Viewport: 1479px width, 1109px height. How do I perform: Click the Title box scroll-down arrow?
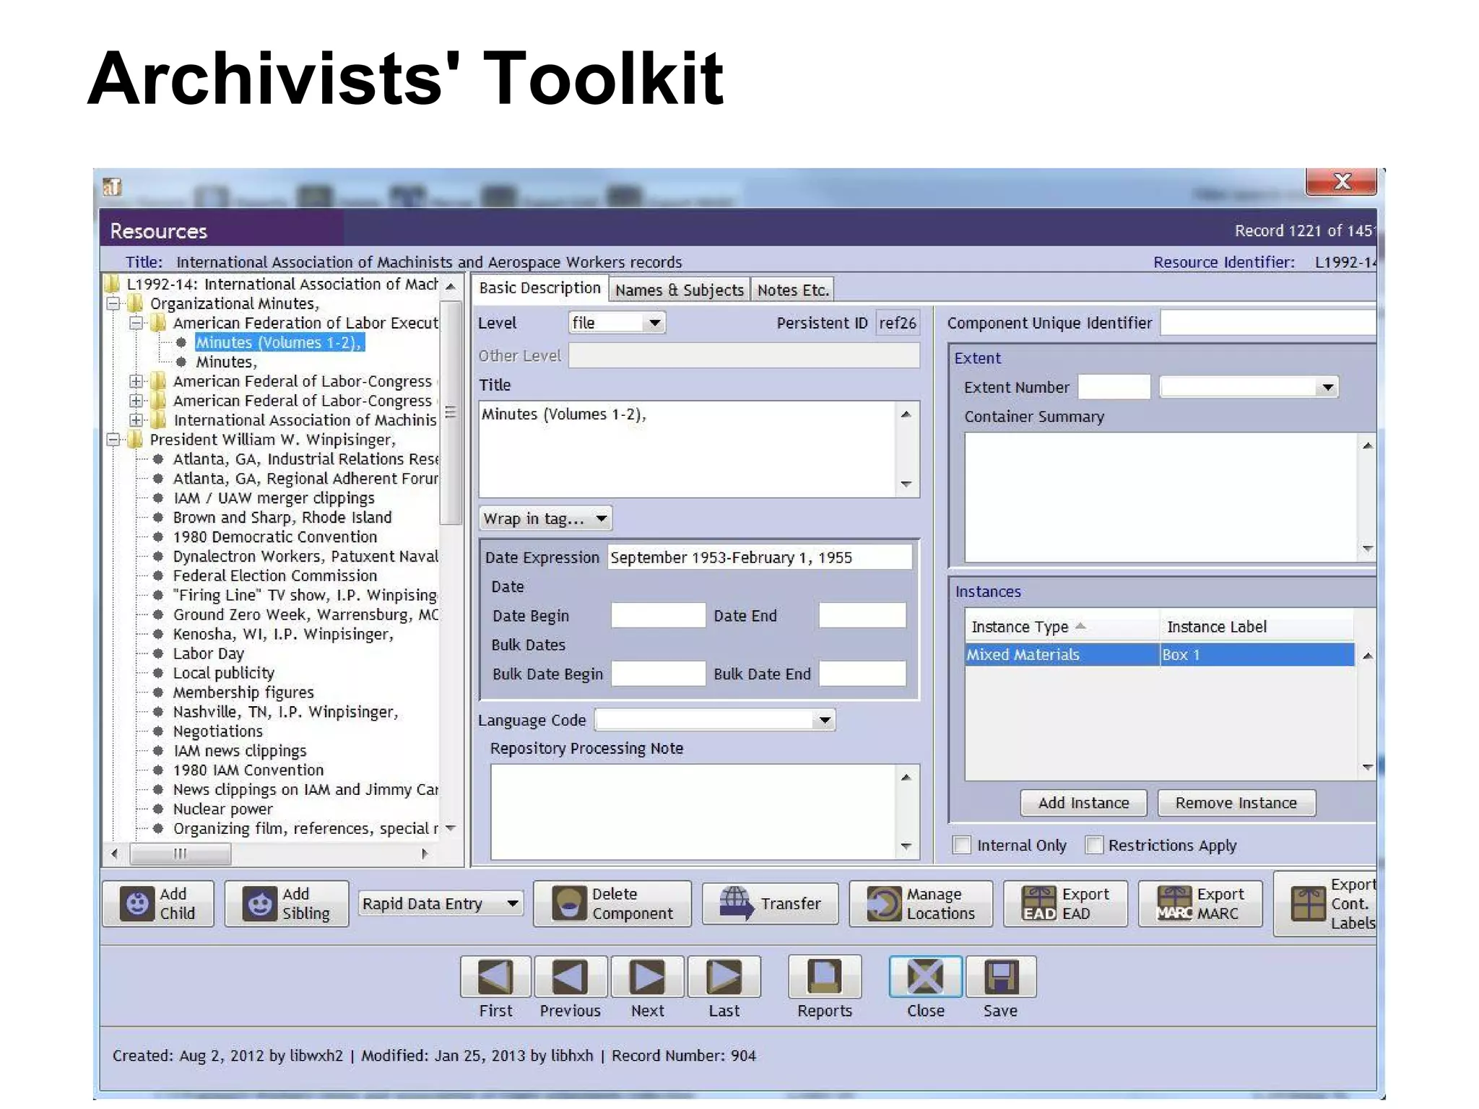coord(906,484)
